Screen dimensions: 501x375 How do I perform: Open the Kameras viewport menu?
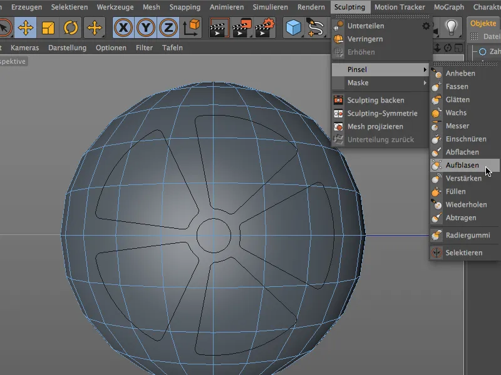(x=25, y=47)
